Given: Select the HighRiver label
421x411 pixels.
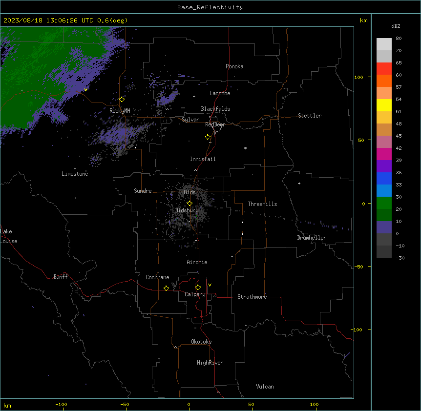Looking at the screenshot, I should pyautogui.click(x=210, y=363).
